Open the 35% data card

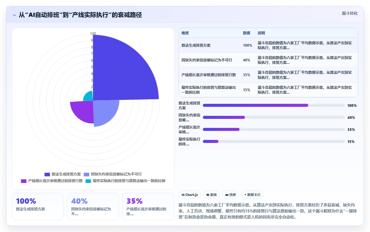(x=148, y=206)
